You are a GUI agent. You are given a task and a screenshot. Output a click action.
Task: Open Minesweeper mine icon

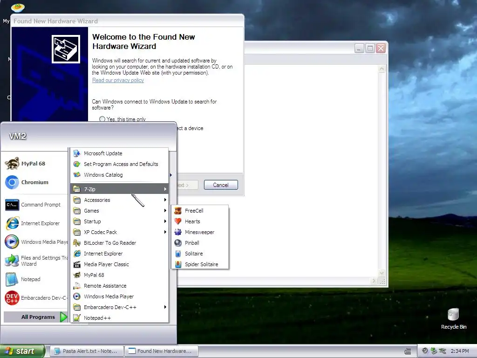pyautogui.click(x=178, y=232)
